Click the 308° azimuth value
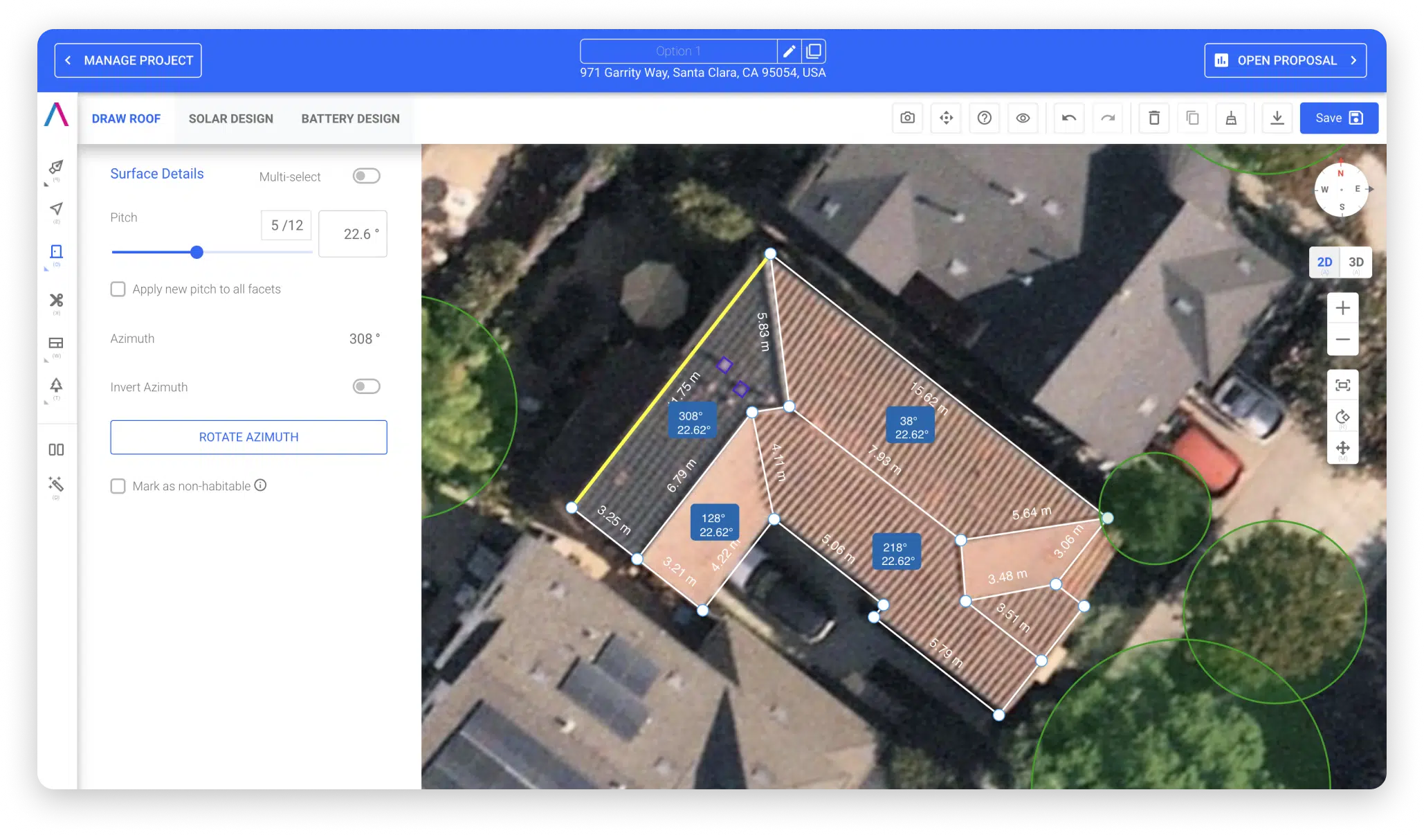1424x835 pixels. coord(364,339)
